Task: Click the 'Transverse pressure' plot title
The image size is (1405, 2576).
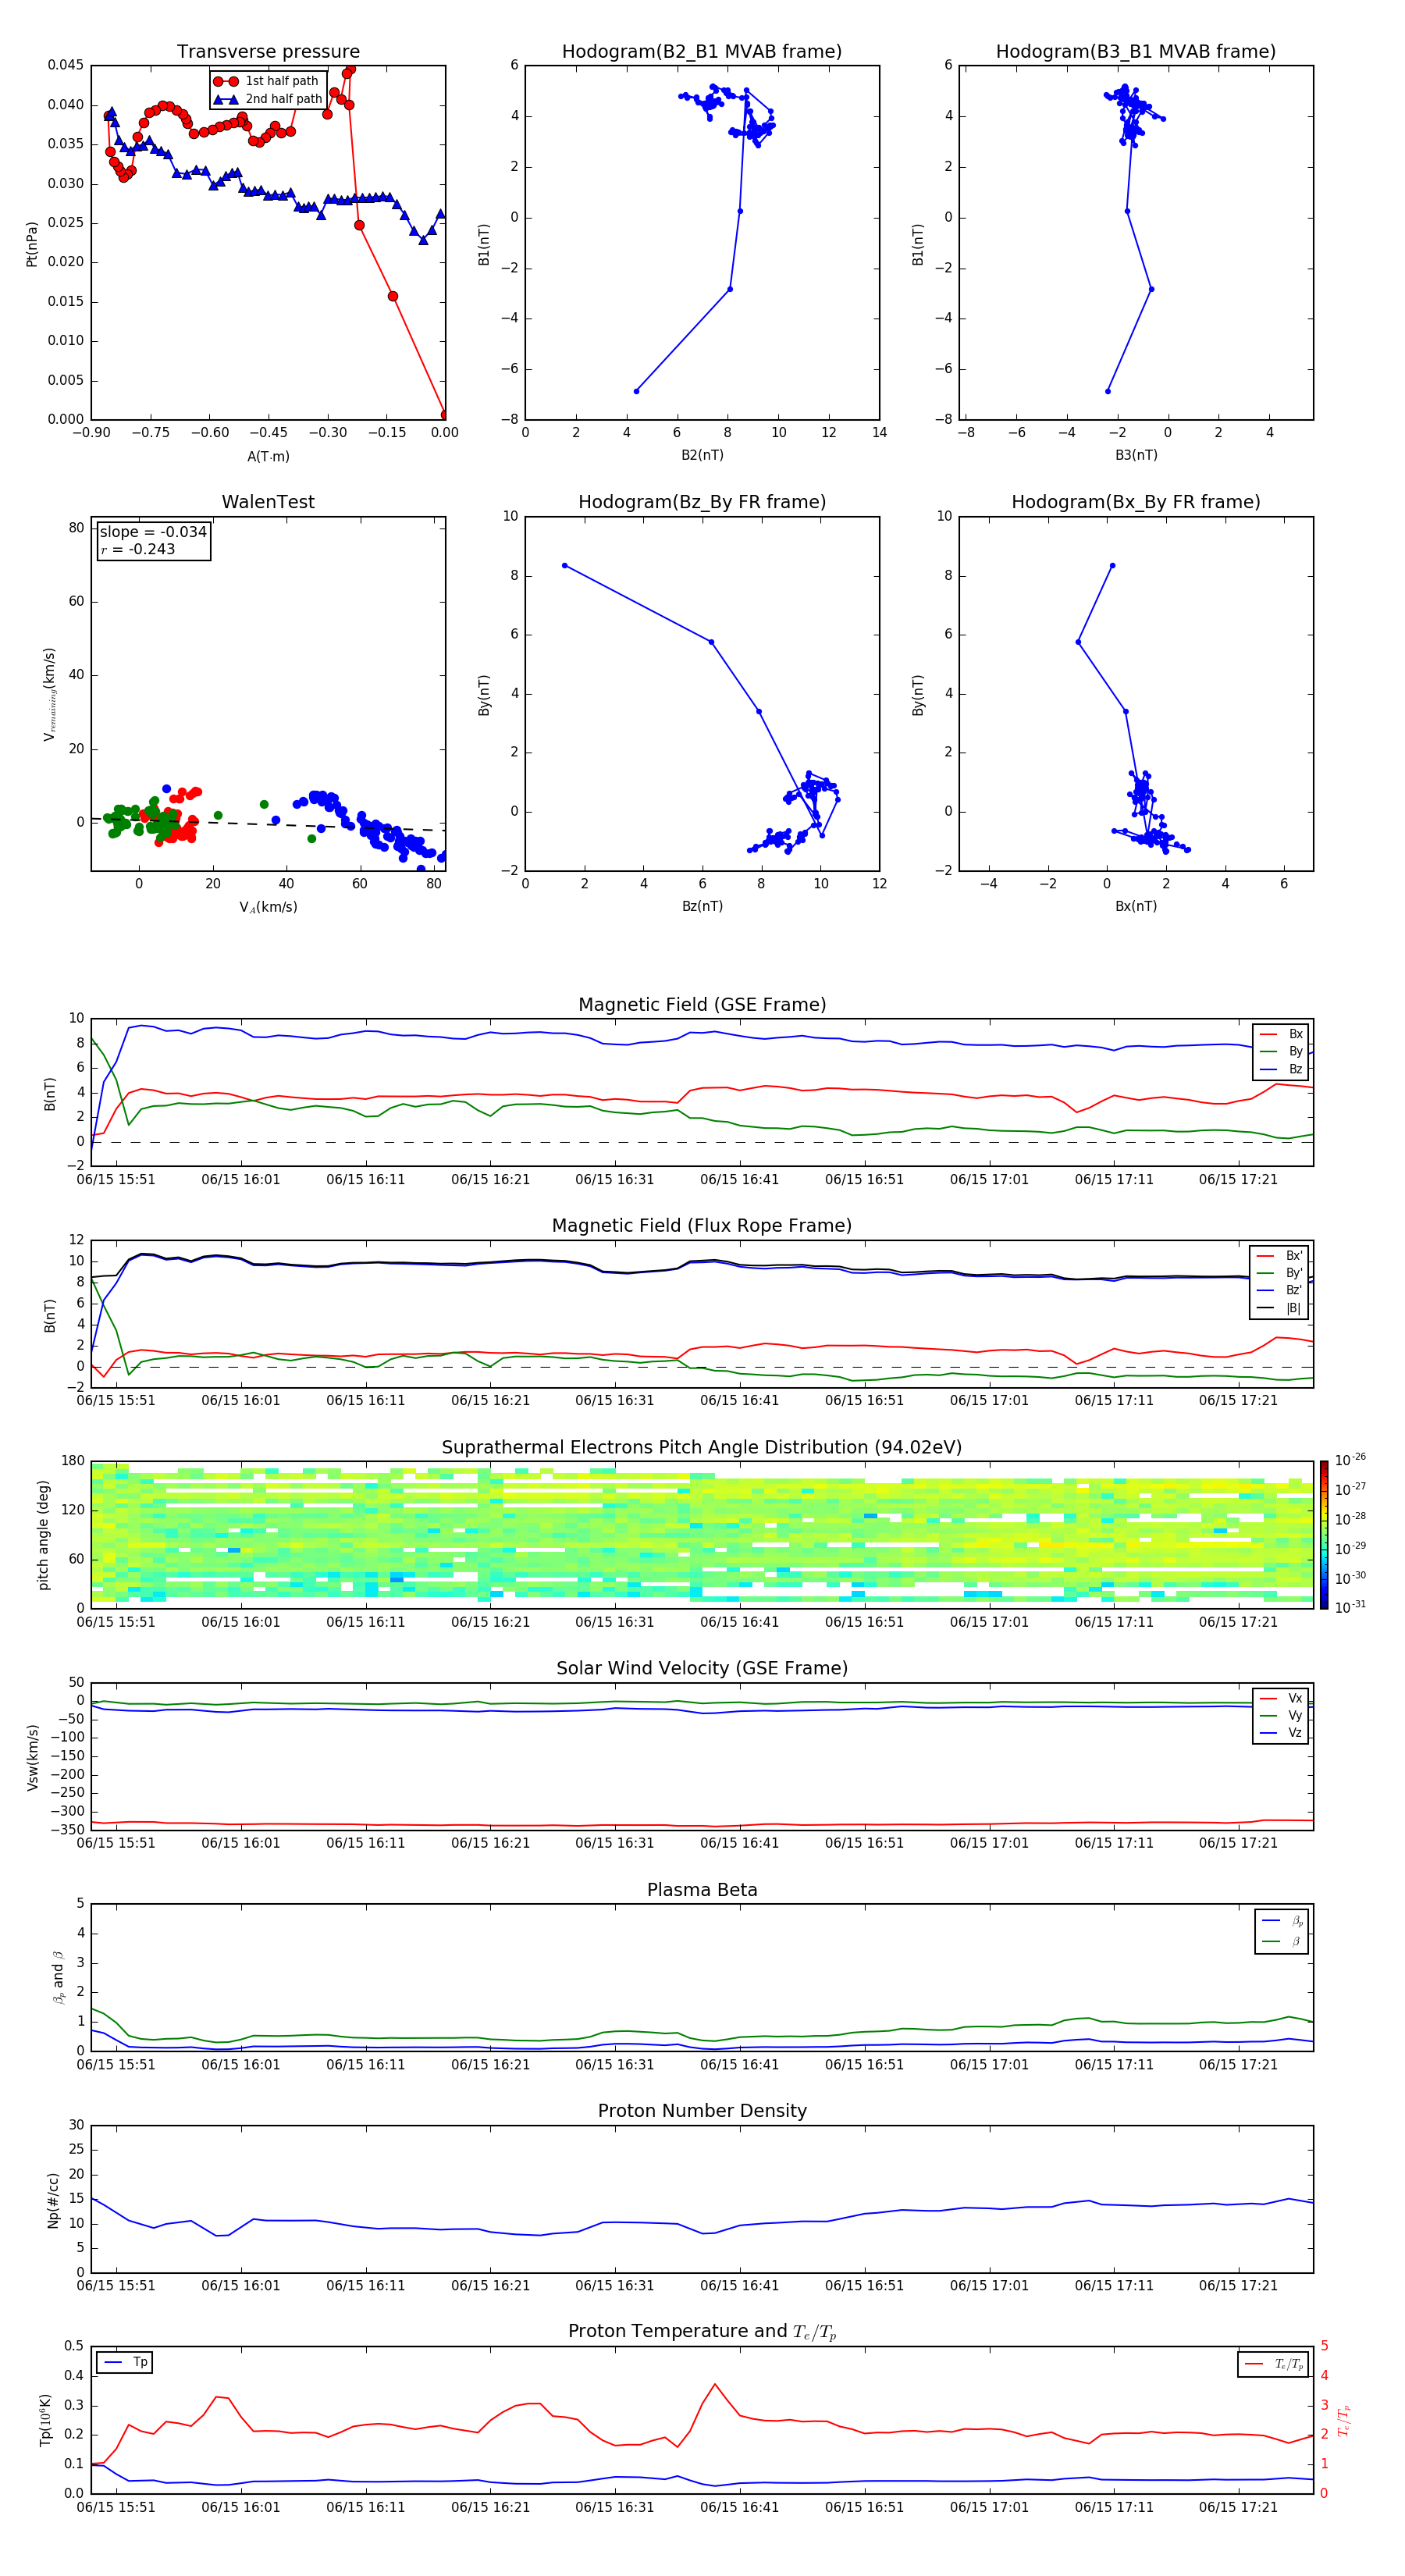Action: coord(268,52)
